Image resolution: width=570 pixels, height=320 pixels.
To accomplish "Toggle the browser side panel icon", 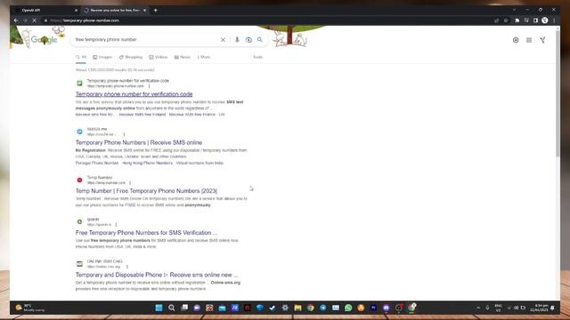I will pos(535,20).
